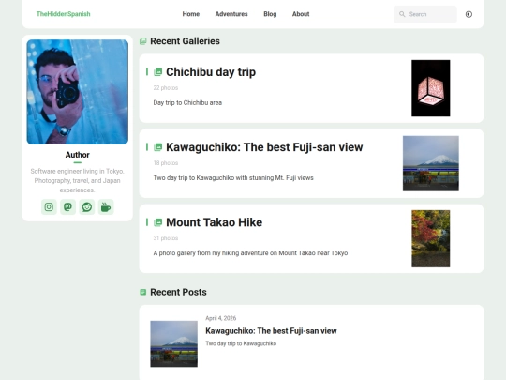
Task: Click the TheHiddenSpanish site logo
Action: click(x=64, y=14)
